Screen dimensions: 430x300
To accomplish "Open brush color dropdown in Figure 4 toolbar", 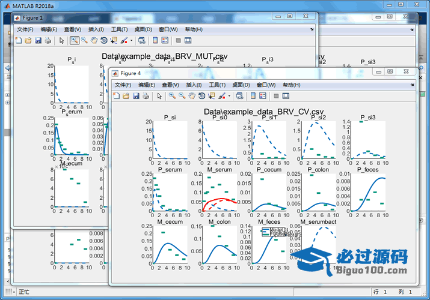I will click(229, 96).
